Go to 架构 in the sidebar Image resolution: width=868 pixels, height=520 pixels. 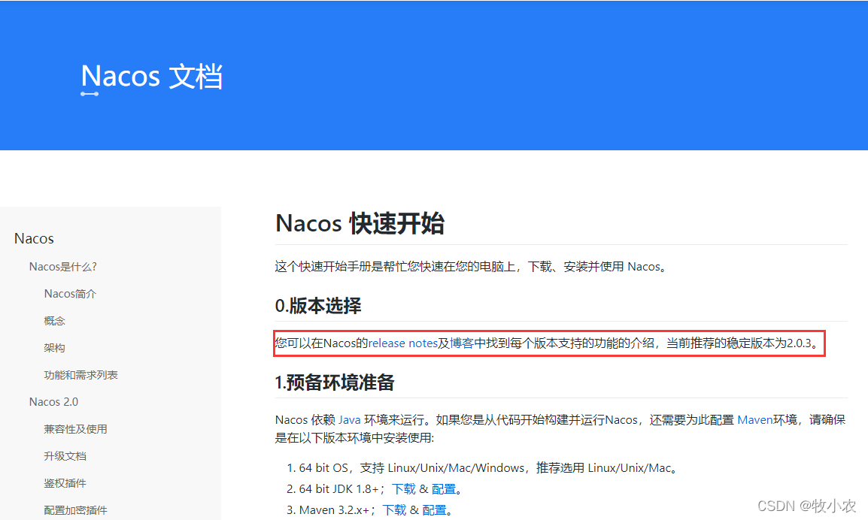pos(54,348)
